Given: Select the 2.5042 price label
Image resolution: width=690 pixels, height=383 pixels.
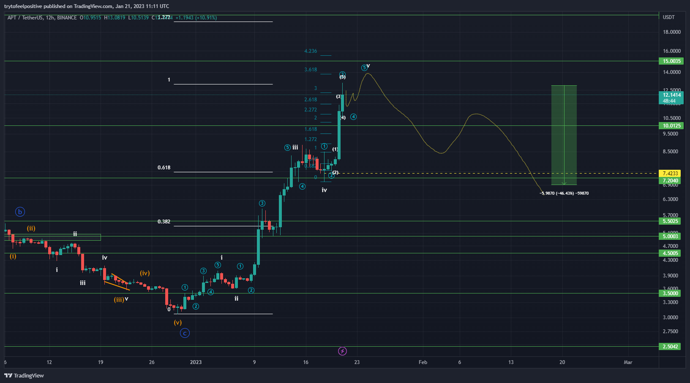Looking at the screenshot, I should [x=670, y=347].
